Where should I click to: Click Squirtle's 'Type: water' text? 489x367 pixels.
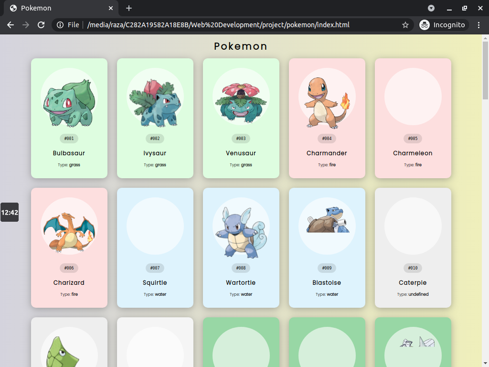tap(155, 294)
